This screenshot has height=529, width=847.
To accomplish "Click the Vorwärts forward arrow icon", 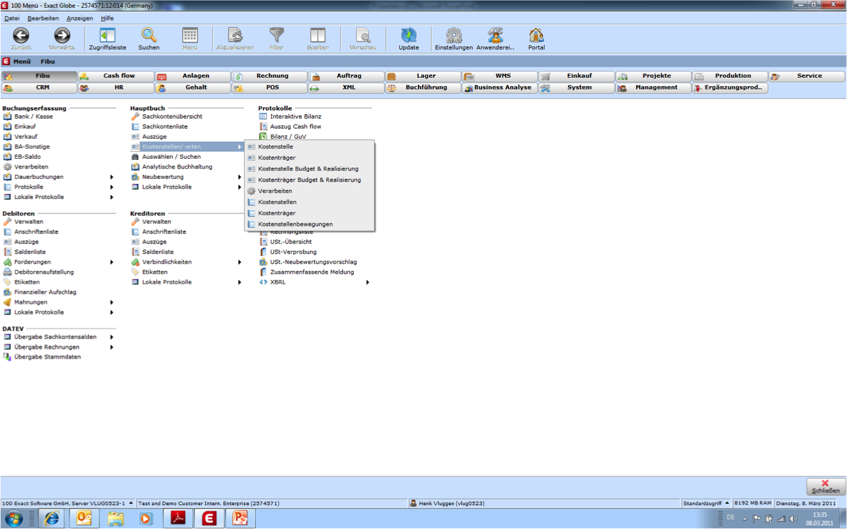I will [x=62, y=36].
